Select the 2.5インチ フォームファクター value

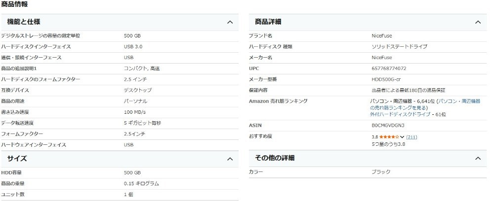click(134, 134)
